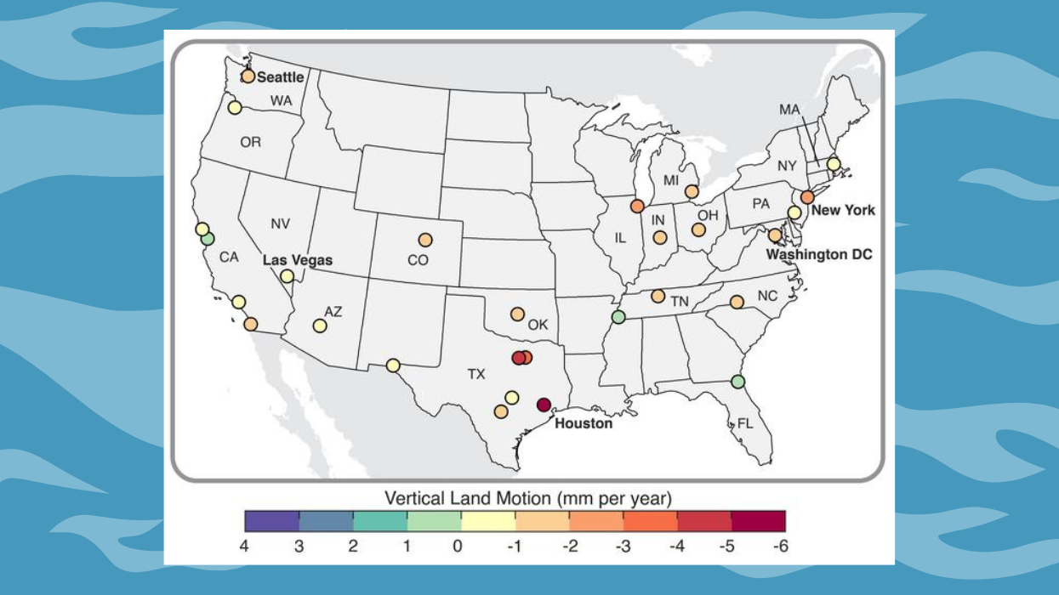
Task: Click the red paired markers in central Texas
Action: pyautogui.click(x=521, y=358)
